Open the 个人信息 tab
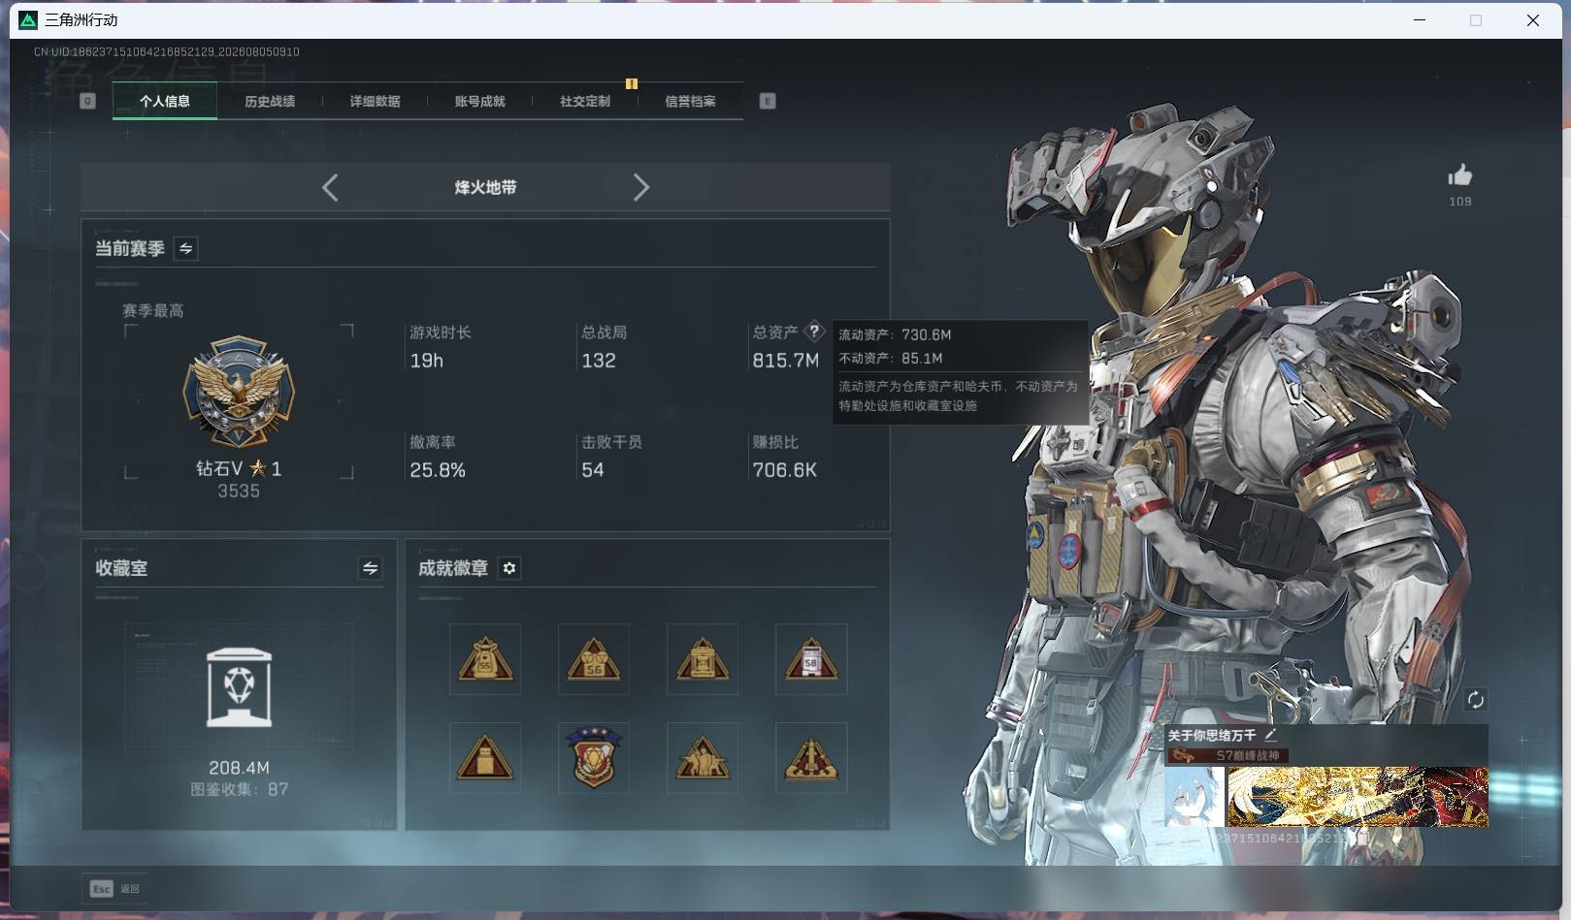This screenshot has height=920, width=1571. coord(165,101)
